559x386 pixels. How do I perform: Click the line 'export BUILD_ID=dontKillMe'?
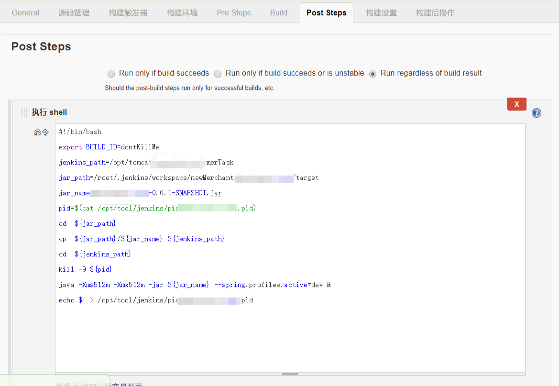pos(109,147)
